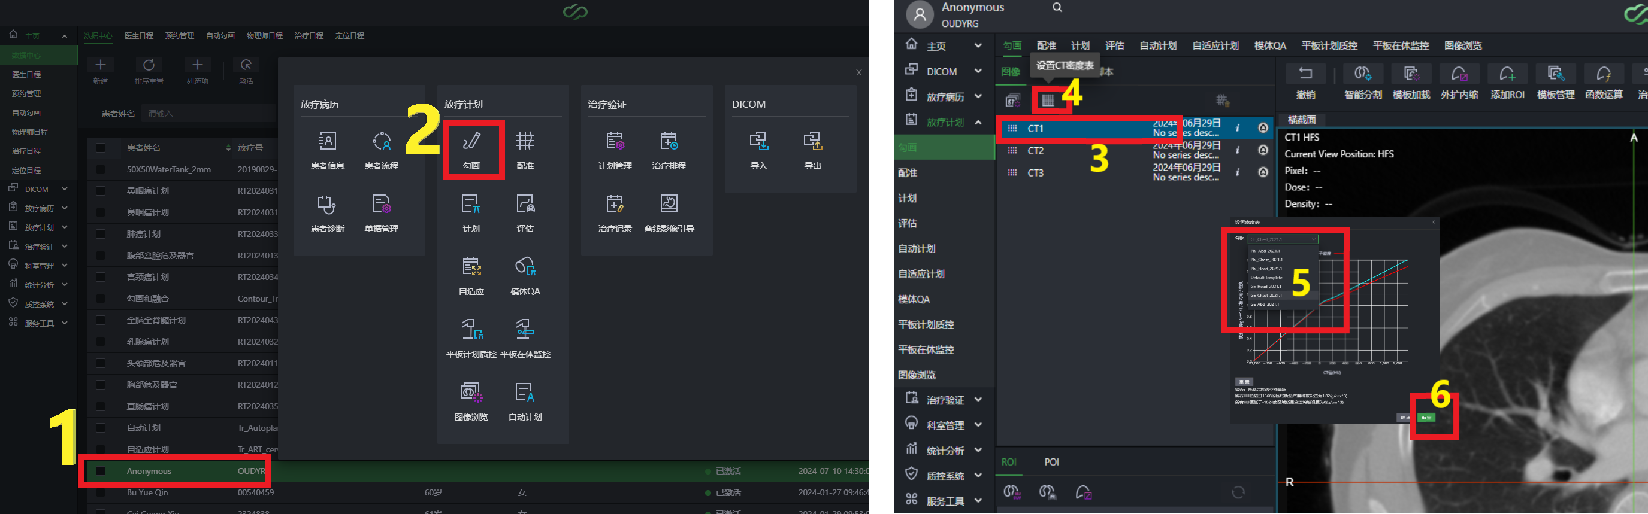Check the 宫颈癌计划 row checkbox
This screenshot has width=1648, height=514.
[101, 277]
